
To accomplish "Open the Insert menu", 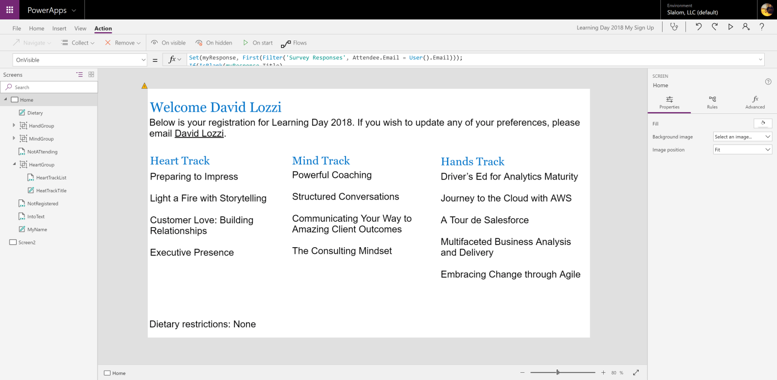I will click(59, 28).
